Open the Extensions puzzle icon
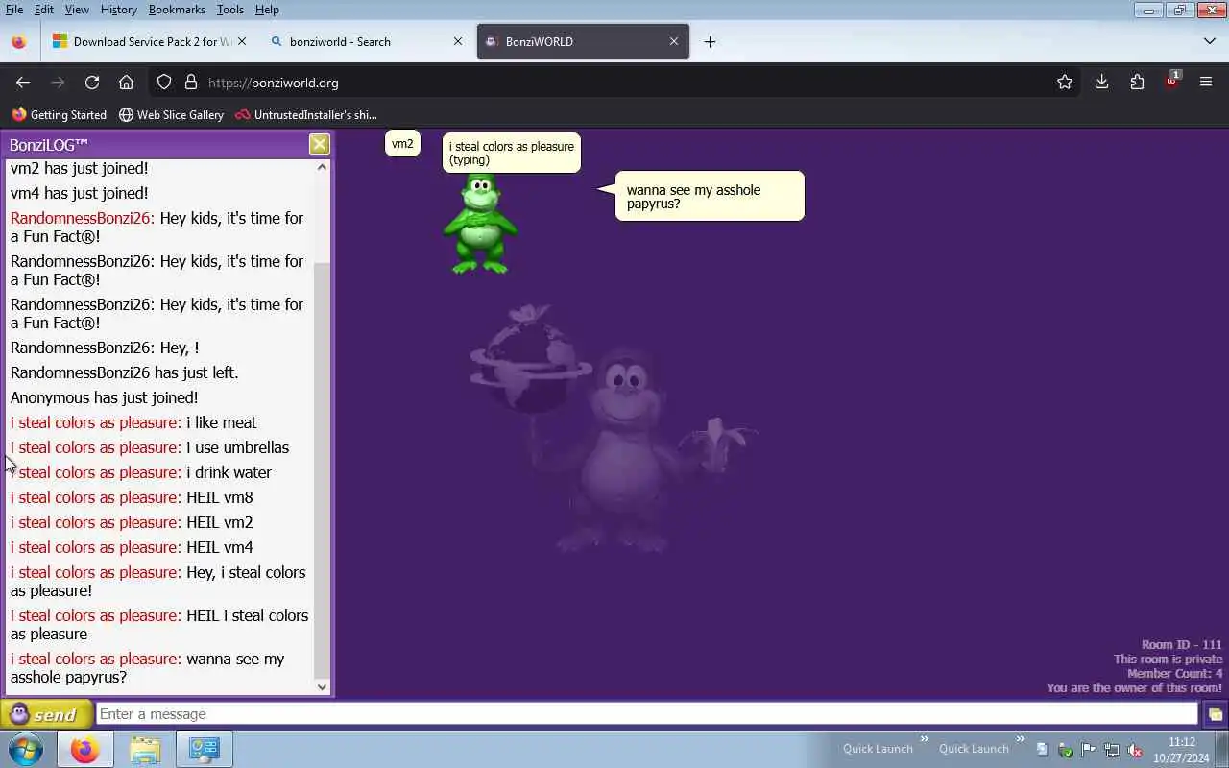The image size is (1229, 768). (x=1137, y=83)
